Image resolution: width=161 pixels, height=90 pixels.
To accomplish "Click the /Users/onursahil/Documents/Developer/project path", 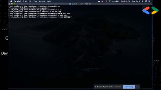I will coord(28,8).
